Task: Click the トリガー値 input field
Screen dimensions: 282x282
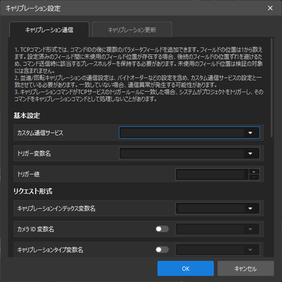Action: (212, 174)
